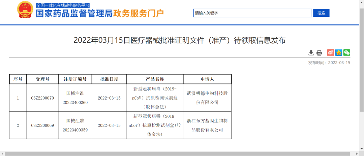Click applicant 浙江东方基因生物制品股份有限公司
Screen dimensions: 364x156
[x=207, y=125]
